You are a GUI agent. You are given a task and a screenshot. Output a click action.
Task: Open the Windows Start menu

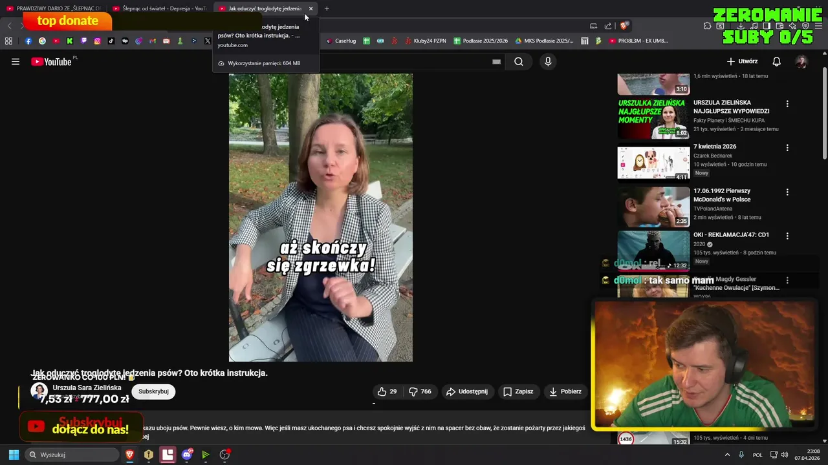[14, 455]
